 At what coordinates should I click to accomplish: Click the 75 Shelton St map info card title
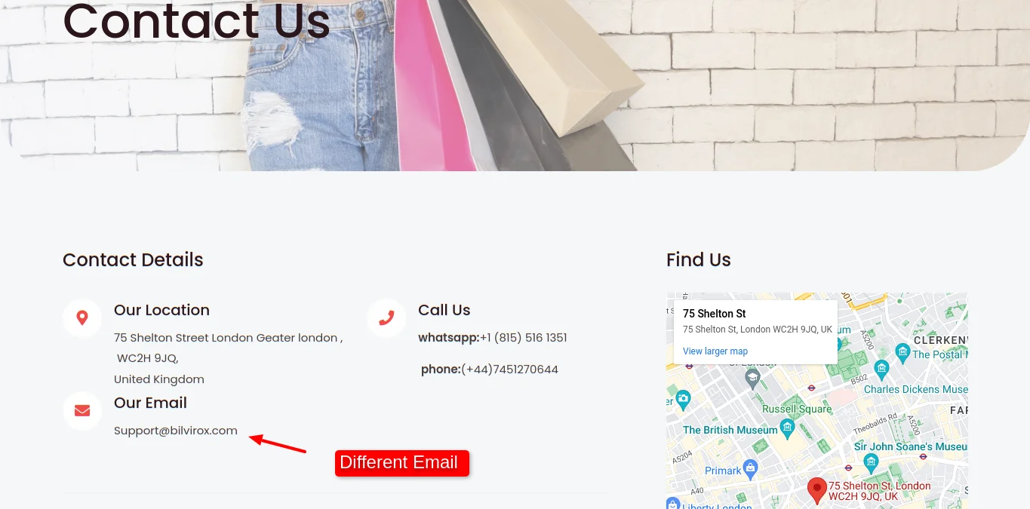point(714,314)
